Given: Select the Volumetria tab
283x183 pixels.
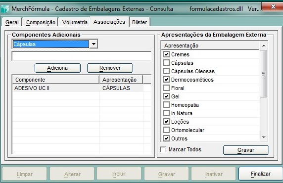Looking at the screenshot, I should pyautogui.click(x=75, y=22).
